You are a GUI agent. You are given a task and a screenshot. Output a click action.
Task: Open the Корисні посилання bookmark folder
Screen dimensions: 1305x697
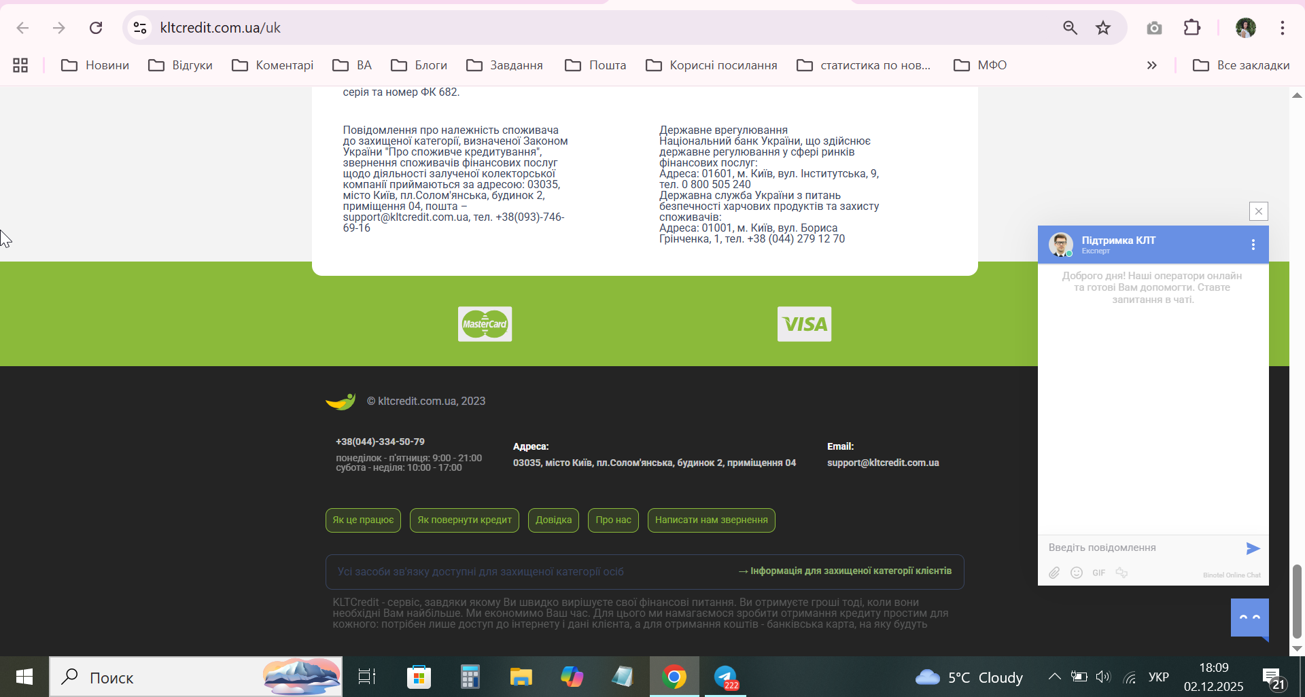[712, 65]
